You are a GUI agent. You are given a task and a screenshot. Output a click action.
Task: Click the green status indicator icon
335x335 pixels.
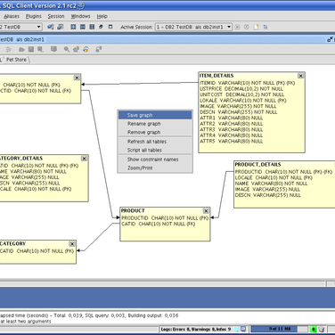point(313,329)
